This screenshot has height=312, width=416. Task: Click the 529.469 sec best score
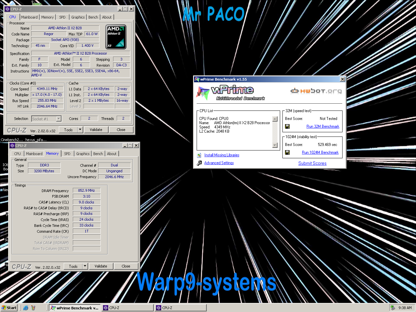tap(327, 145)
